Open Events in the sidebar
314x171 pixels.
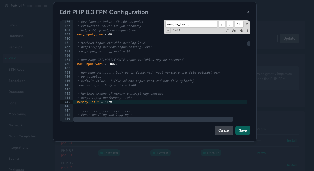click(14, 158)
